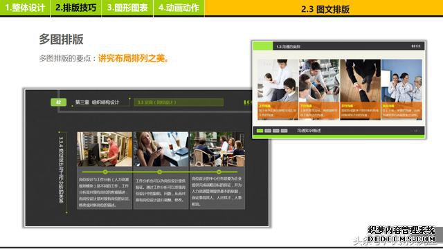This screenshot has height=249, width=443.
Task: Select the middle green timeline circle marker
Action: coord(160,172)
